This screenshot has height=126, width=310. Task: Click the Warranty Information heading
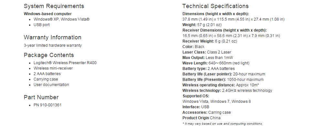pos(52,37)
